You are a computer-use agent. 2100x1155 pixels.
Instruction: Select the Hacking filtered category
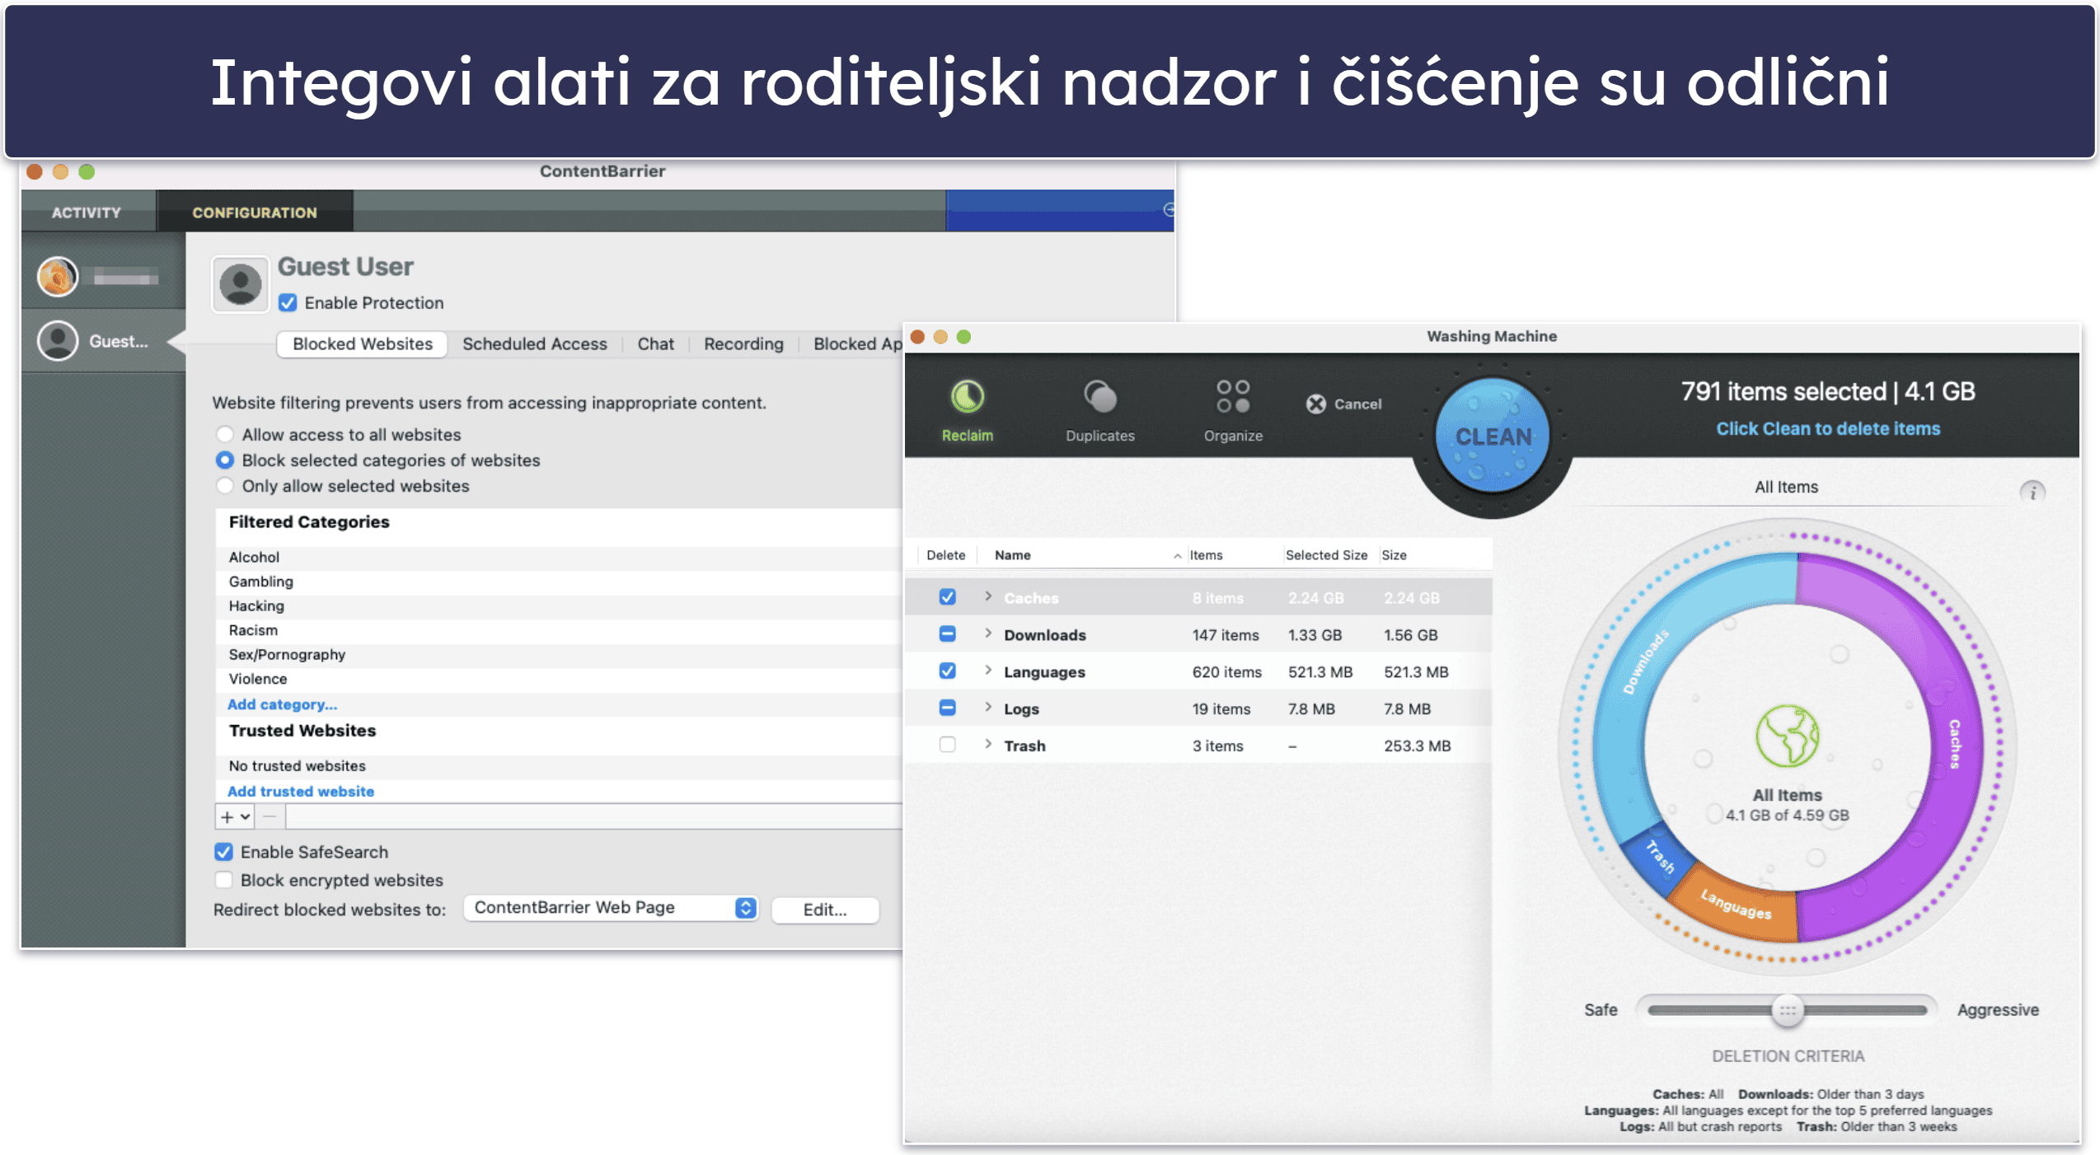(558, 606)
